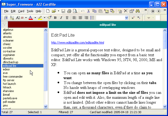
Task: Click the dark red filter input field
Action: [28, 24]
